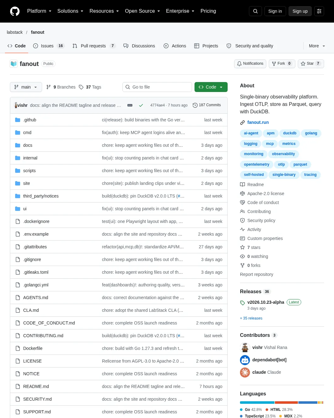Click the folder icon for internal
This screenshot has height=418, width=334.
[18, 158]
